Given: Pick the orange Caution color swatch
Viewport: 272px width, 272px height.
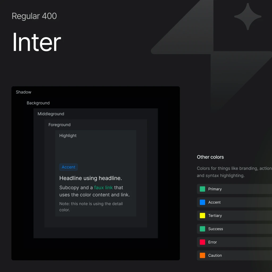Looking at the screenshot, I should coord(202,256).
